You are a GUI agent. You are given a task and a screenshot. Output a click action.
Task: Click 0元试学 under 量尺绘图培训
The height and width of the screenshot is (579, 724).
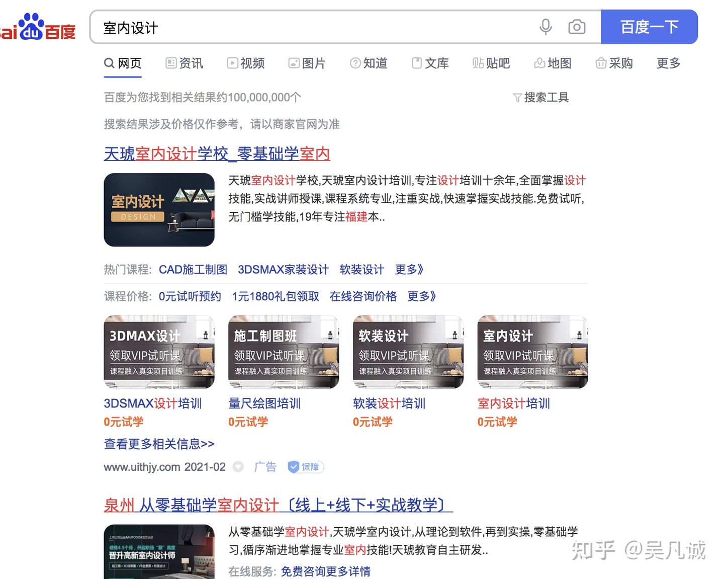pos(248,422)
